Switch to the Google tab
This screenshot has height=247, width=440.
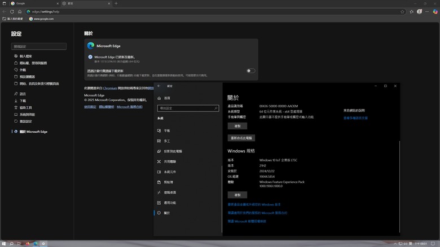coord(34,3)
